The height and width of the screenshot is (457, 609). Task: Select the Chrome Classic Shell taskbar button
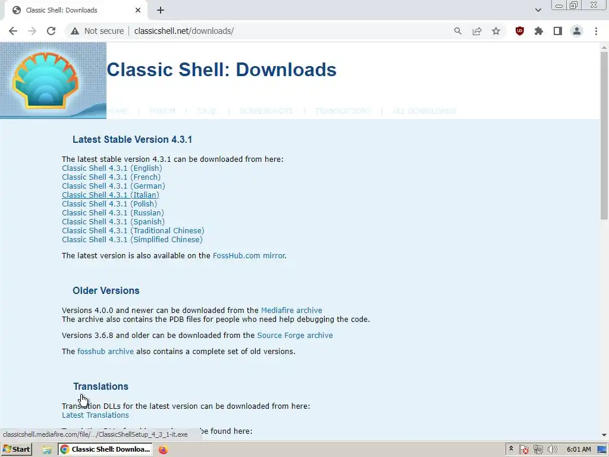(105, 449)
